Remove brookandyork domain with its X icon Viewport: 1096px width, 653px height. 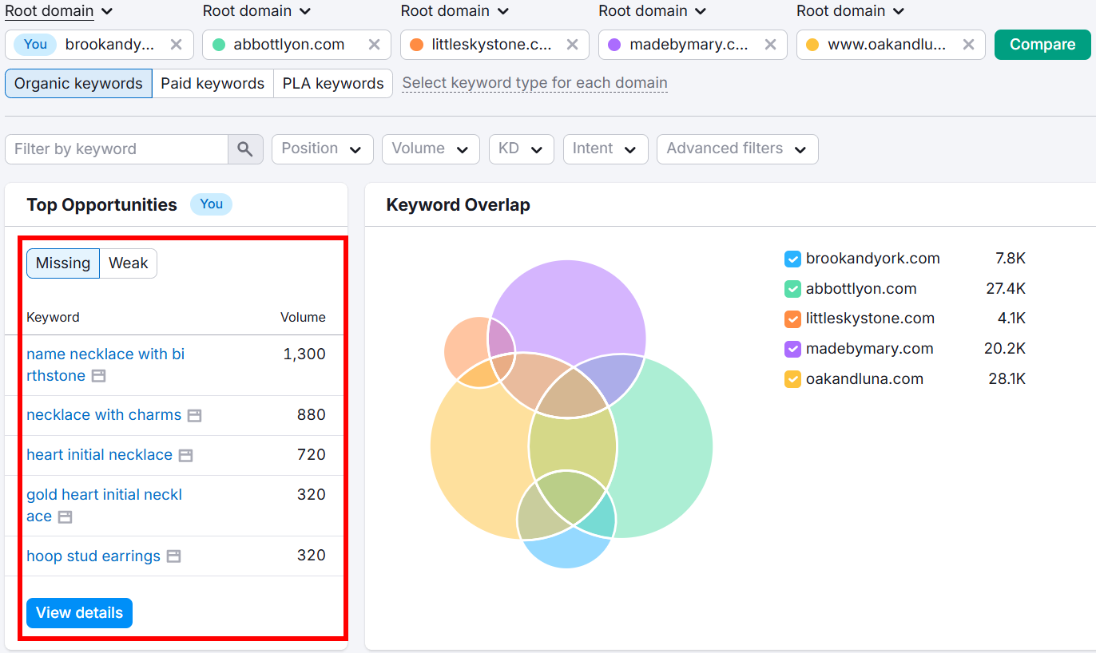click(x=177, y=45)
